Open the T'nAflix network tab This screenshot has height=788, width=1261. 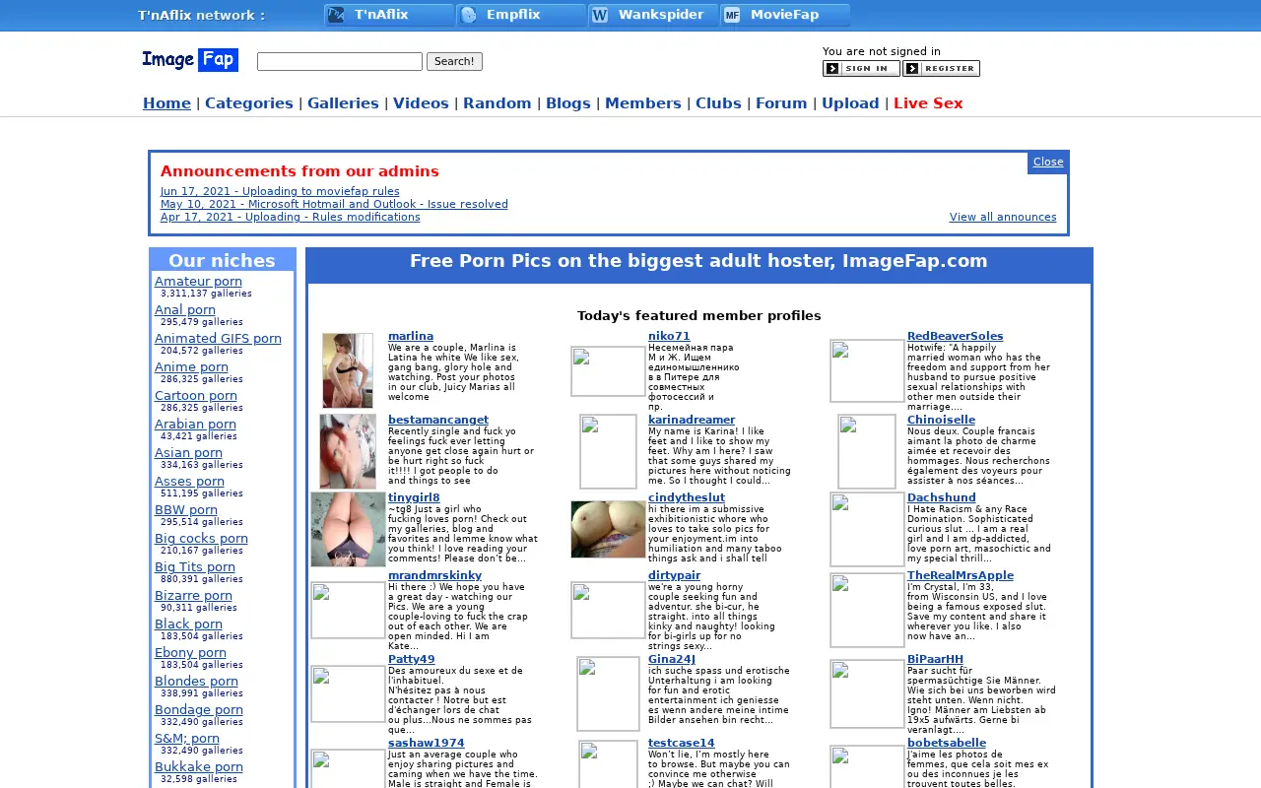click(389, 15)
